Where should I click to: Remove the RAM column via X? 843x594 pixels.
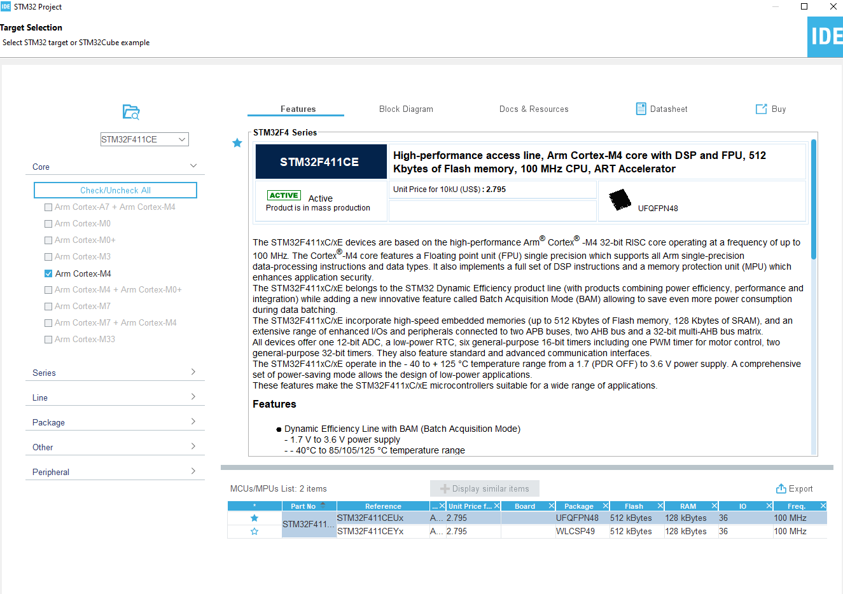point(714,506)
